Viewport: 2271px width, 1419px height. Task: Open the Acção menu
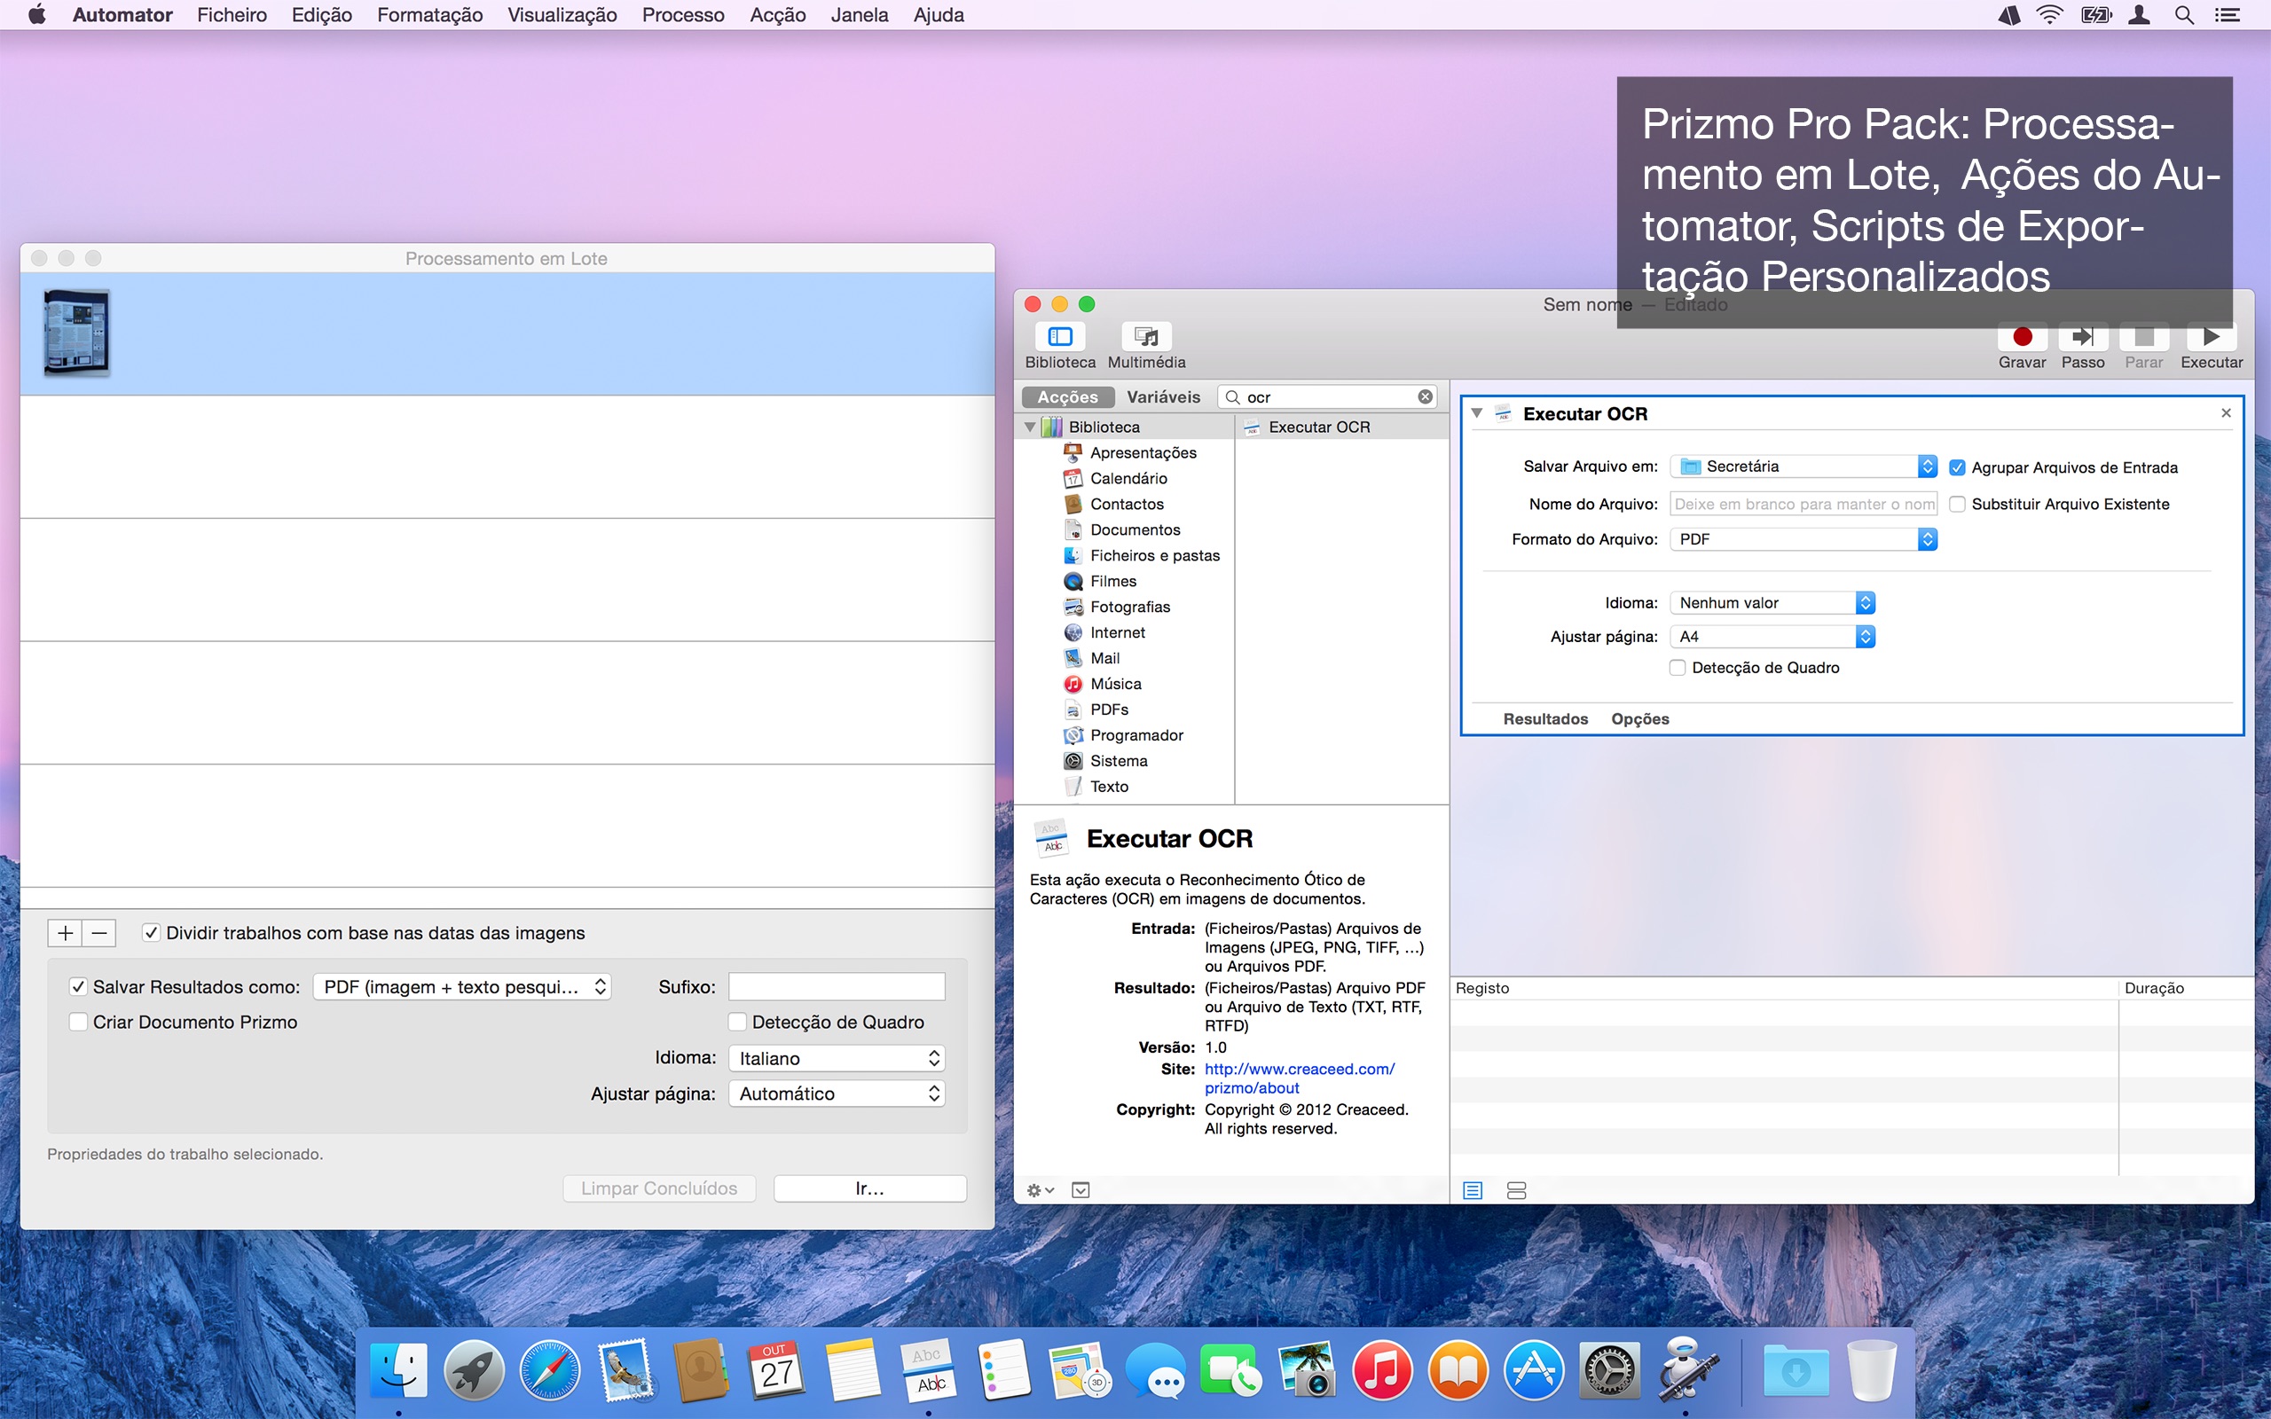778,15
